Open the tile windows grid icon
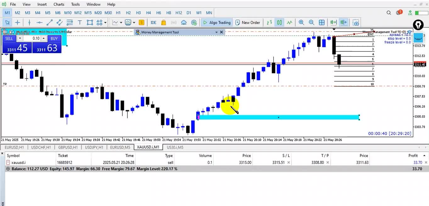Viewport: 429px width, 206px height. [322, 23]
